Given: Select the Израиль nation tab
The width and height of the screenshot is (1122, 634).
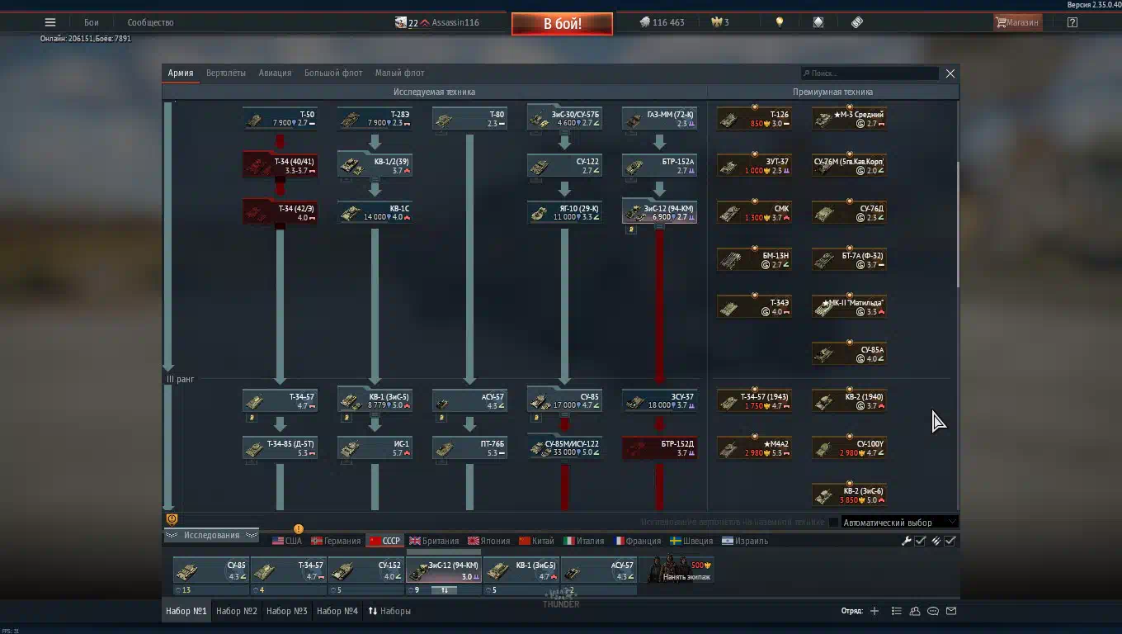Looking at the screenshot, I should (x=744, y=541).
